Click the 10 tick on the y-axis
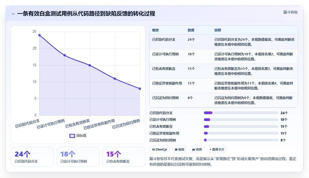Viewport: 309px width, 178px height. (x=34, y=82)
